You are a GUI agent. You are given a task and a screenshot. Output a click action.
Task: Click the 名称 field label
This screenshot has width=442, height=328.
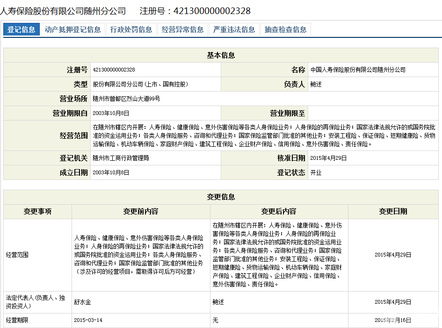(x=298, y=70)
